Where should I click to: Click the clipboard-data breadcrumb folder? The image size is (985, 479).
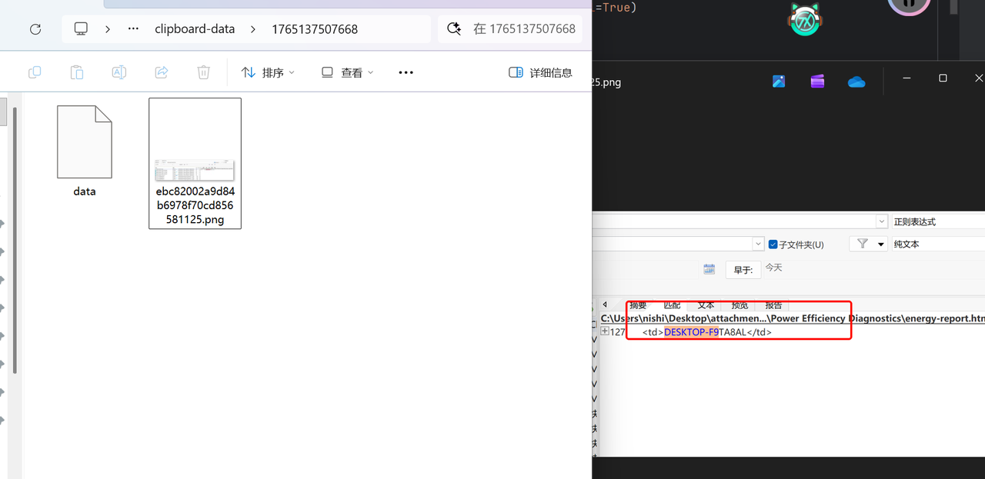click(x=195, y=29)
